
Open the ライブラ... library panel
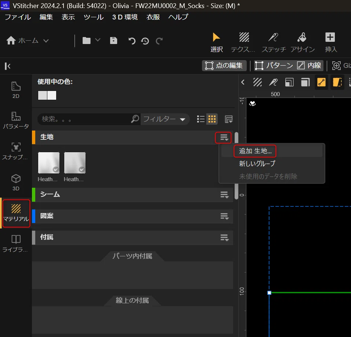coord(15,243)
